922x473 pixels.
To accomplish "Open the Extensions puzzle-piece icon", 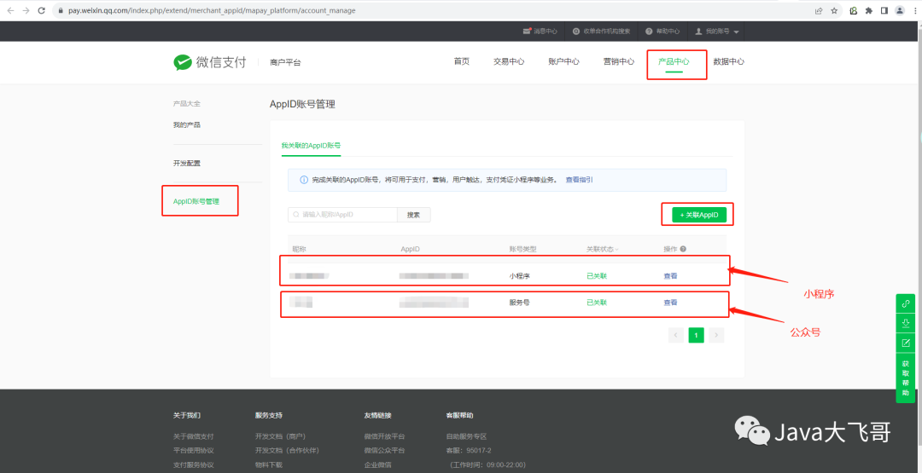I will coord(869,10).
